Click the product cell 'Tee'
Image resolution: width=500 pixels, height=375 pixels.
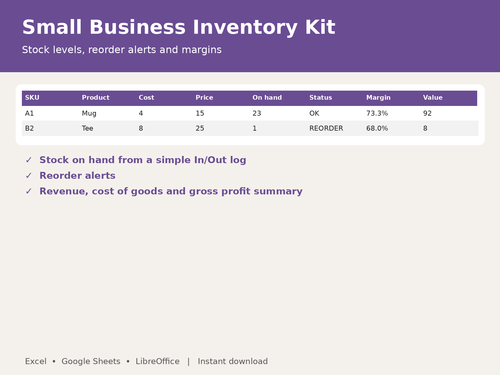point(87,128)
